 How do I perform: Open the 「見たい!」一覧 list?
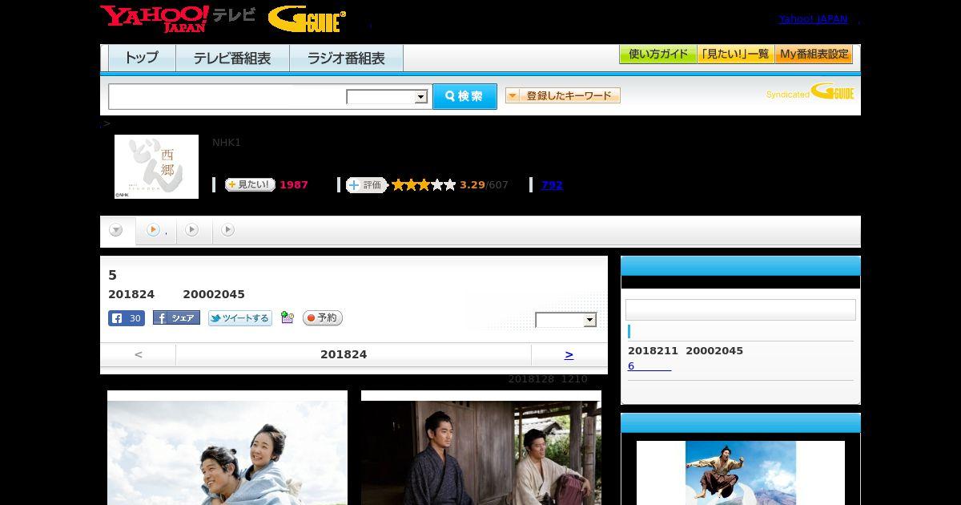pyautogui.click(x=735, y=55)
